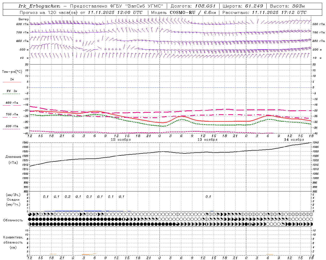The height and width of the screenshot is (260, 326).
Task: Click the 12 ноября date label
Action: click(x=121, y=140)
